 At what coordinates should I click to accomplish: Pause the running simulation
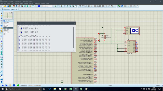(10, 85)
